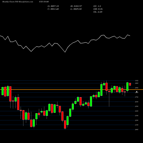
Task: Select the open value 'O: 3097.13'
Action: coord(53,6)
